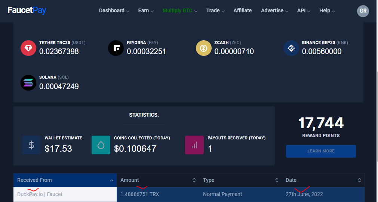
Task: Click the Solana coin icon
Action: click(28, 83)
